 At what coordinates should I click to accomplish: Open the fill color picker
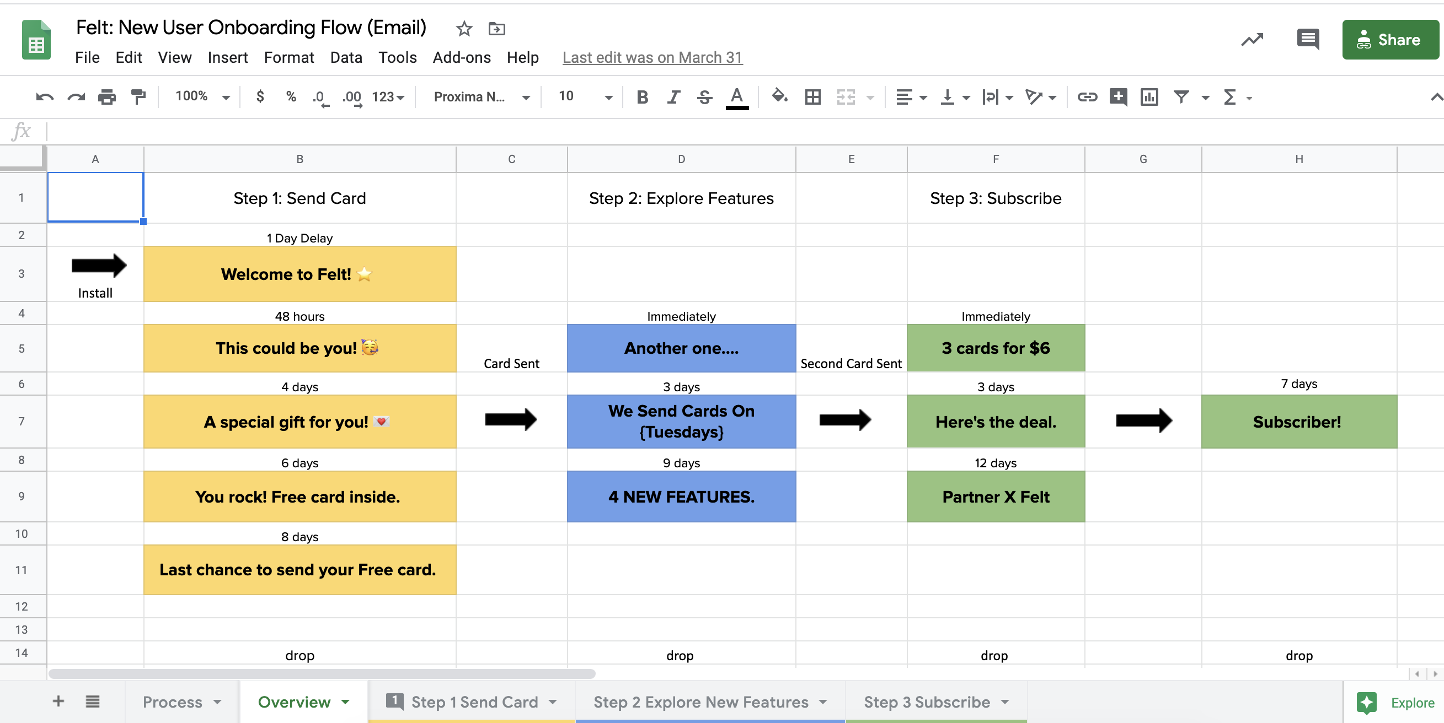[x=779, y=96]
